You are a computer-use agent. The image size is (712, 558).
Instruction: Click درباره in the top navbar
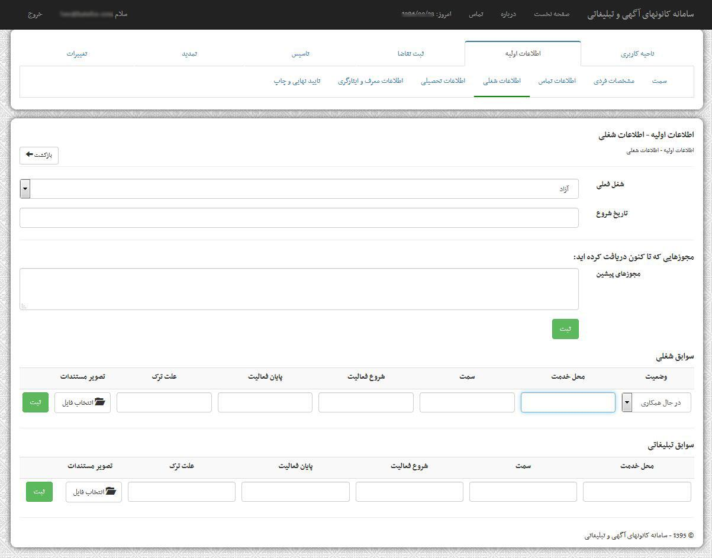[508, 14]
